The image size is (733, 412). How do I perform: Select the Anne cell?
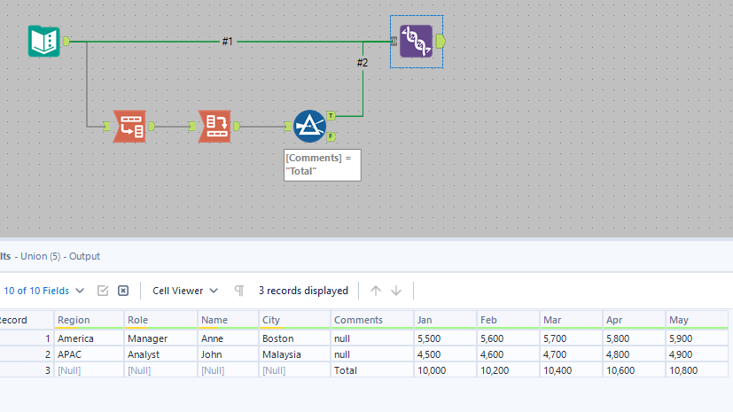228,338
